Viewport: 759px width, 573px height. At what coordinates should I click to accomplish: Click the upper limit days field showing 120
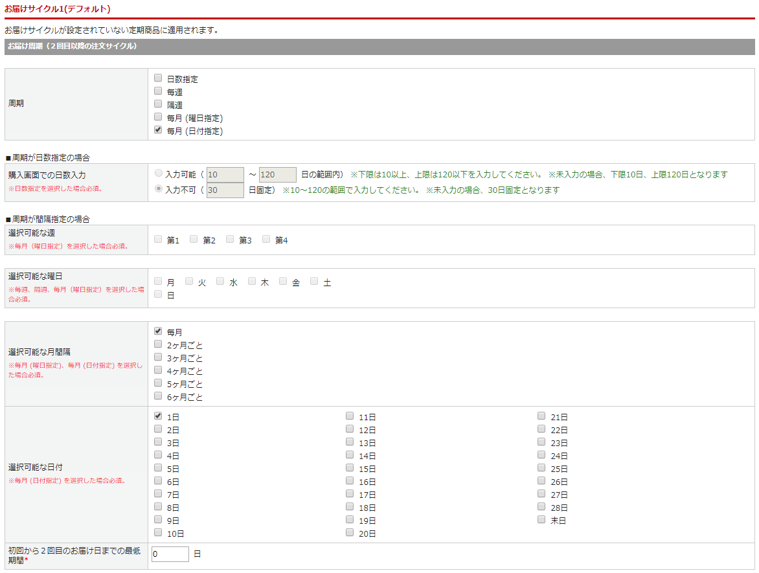click(277, 175)
